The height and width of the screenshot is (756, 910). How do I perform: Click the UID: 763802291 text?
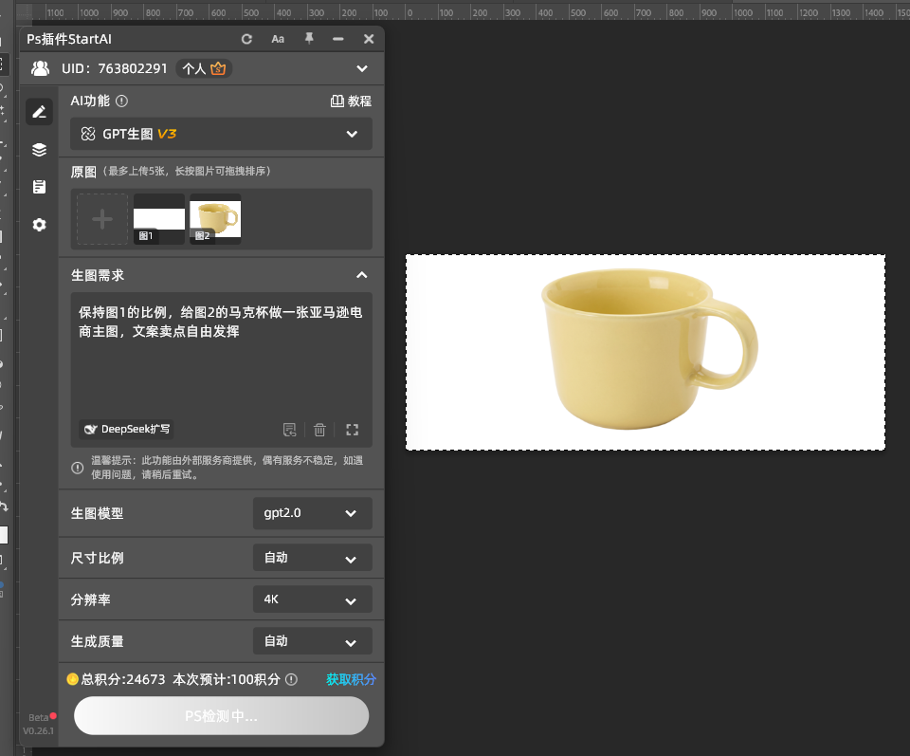coord(115,68)
